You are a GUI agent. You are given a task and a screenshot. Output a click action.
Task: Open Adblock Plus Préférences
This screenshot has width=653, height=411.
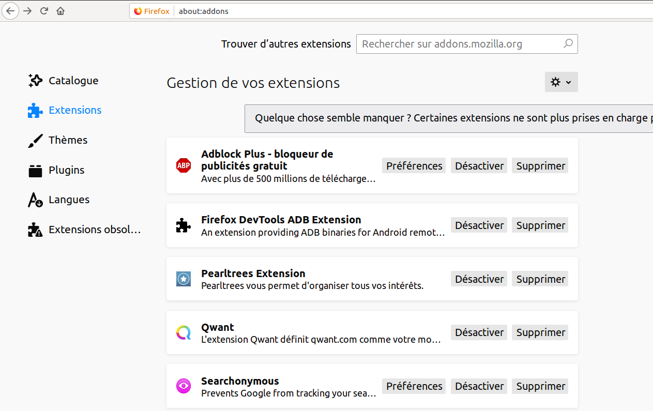[x=414, y=166]
